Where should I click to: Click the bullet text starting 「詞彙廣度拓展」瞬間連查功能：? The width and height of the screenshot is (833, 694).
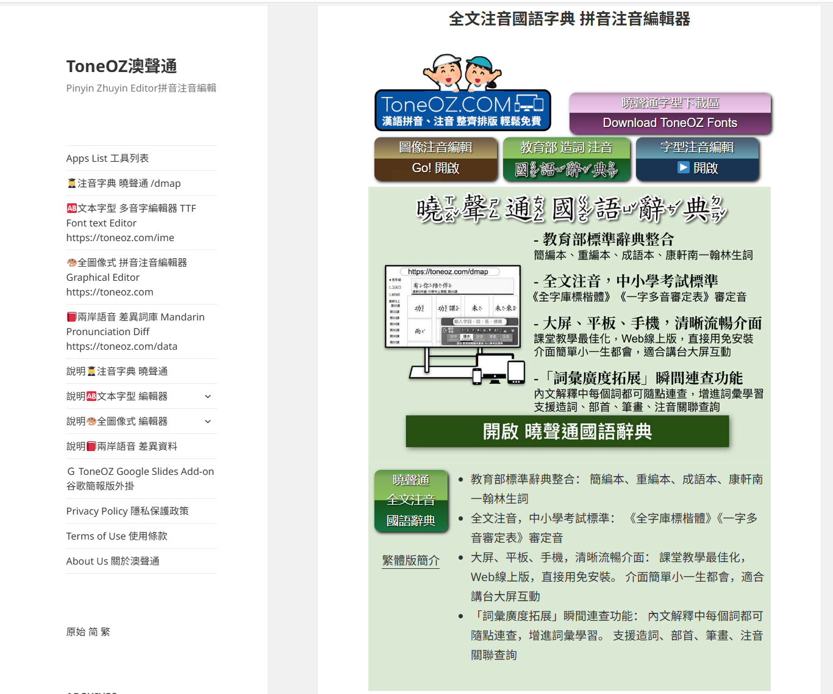(617, 635)
